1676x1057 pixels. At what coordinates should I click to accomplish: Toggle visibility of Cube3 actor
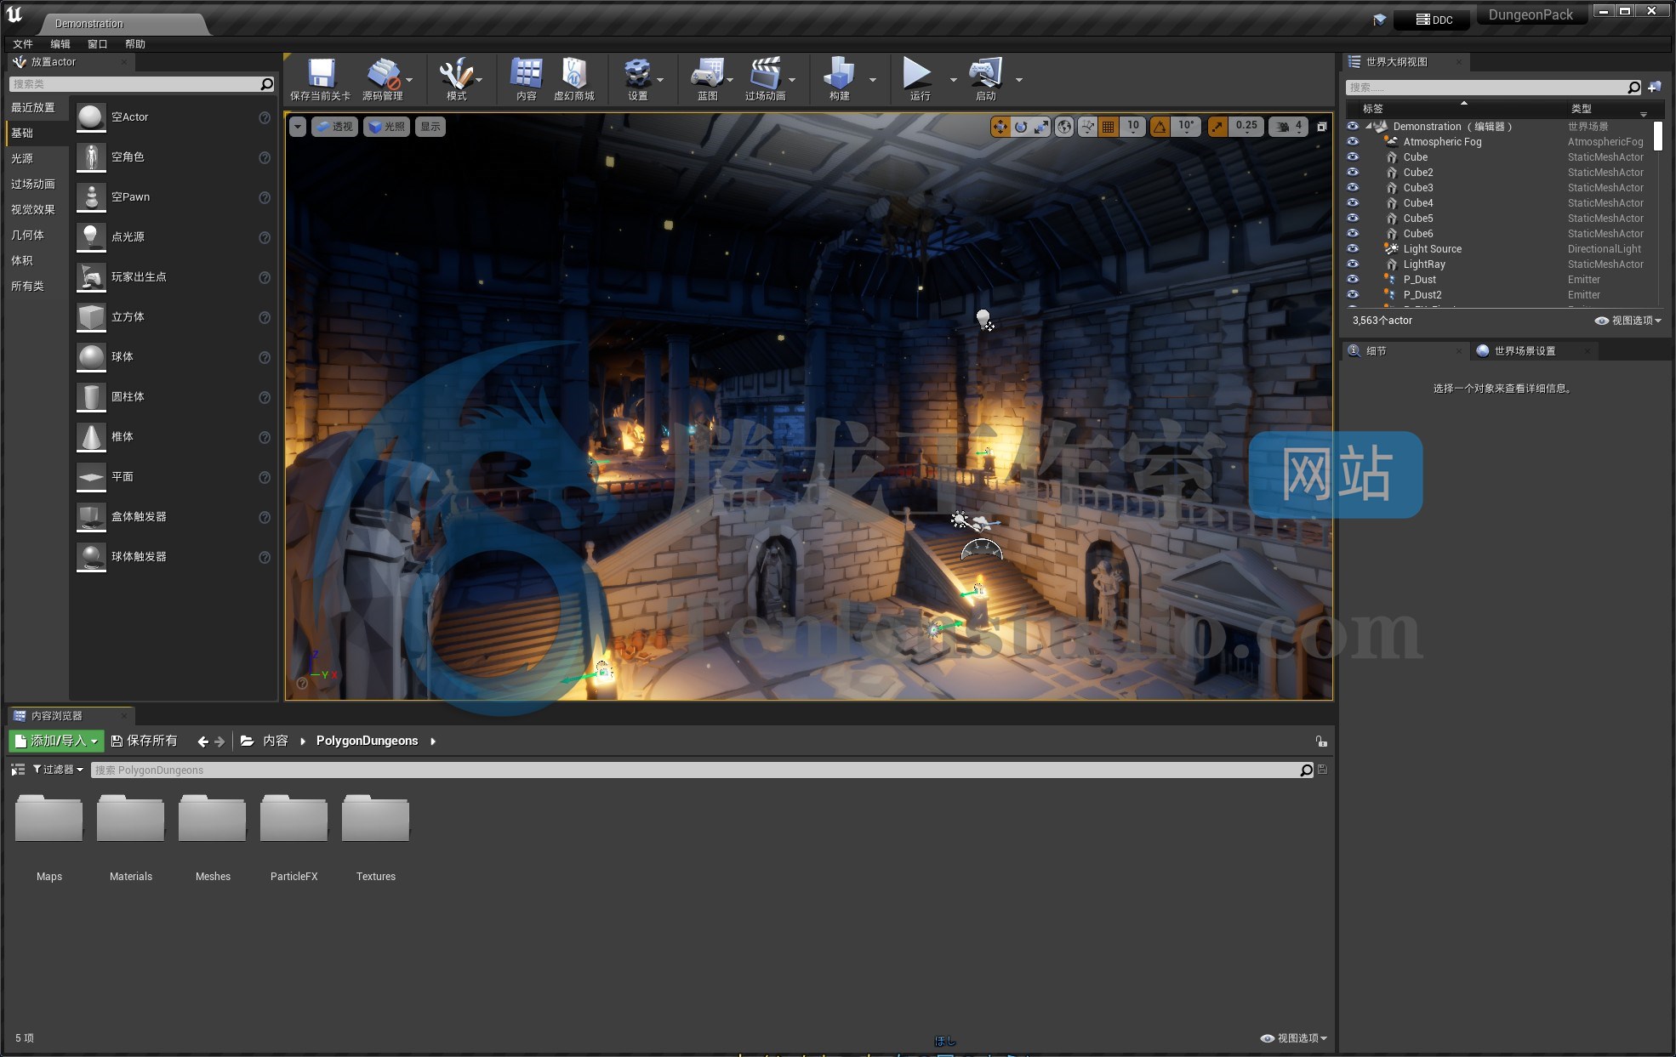click(x=1353, y=187)
